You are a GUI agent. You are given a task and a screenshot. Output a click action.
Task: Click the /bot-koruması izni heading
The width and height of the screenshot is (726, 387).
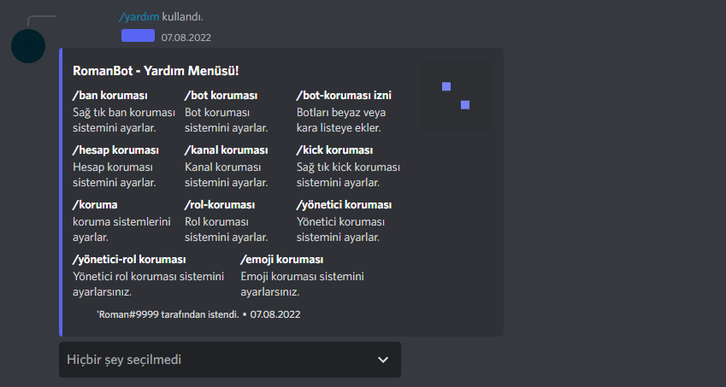pyautogui.click(x=344, y=96)
